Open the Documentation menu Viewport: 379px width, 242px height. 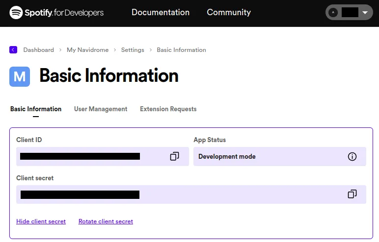point(161,13)
